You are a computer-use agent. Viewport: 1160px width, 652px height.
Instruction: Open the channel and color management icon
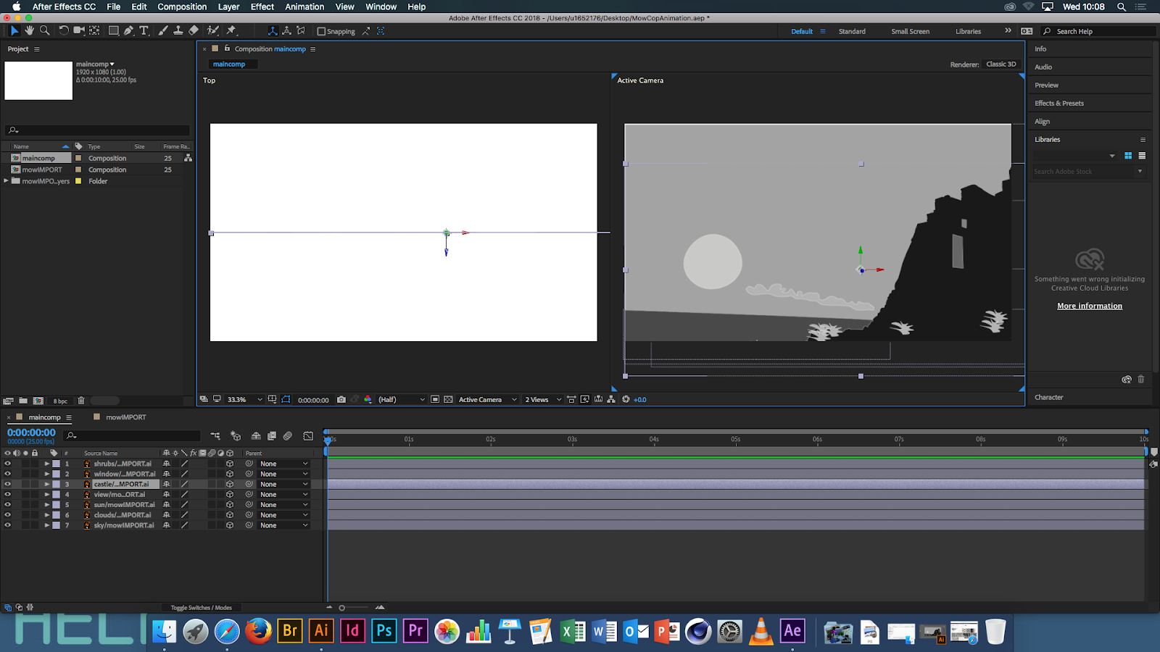pyautogui.click(x=368, y=399)
